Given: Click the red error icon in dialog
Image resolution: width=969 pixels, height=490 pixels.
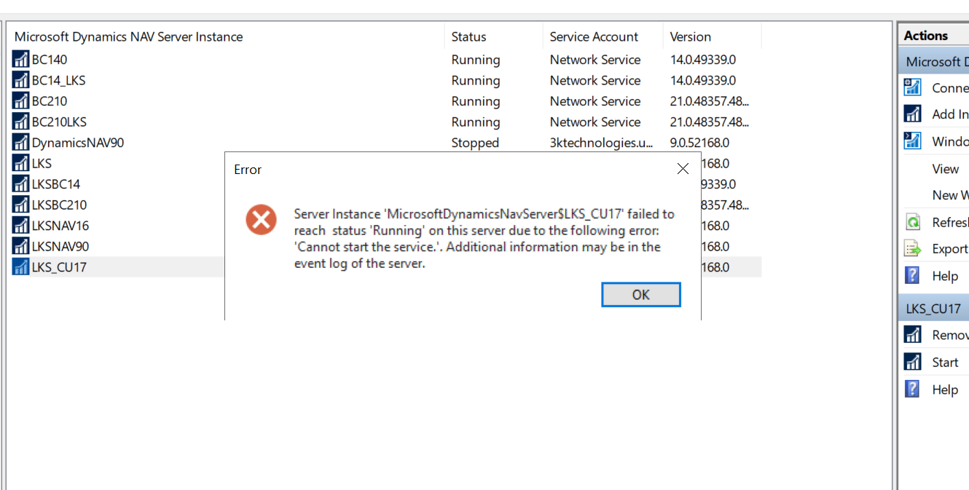Looking at the screenshot, I should [261, 218].
